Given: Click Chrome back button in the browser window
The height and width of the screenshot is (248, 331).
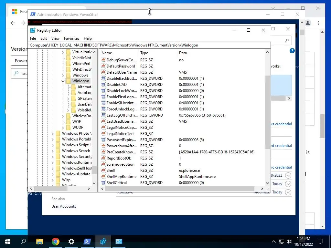Looking at the screenshot, I should [13, 23].
